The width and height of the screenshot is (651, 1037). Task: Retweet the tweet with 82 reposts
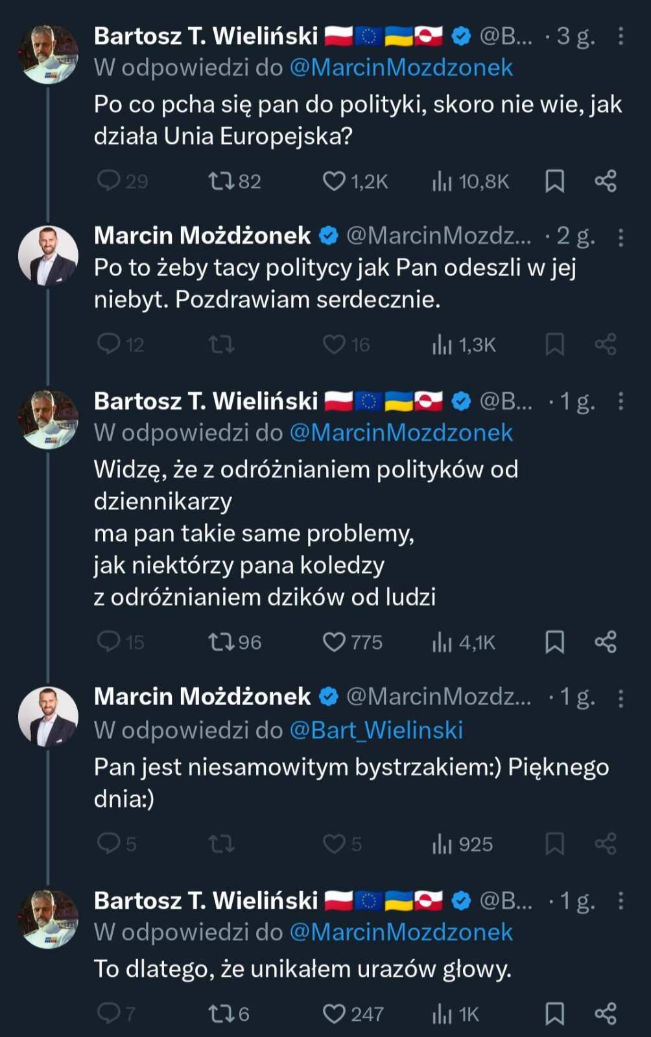click(221, 181)
